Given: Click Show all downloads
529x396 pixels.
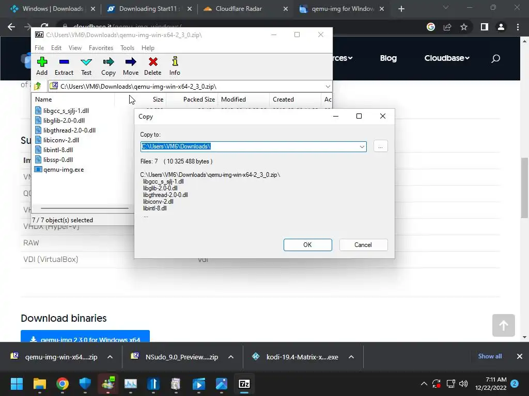Looking at the screenshot, I should [490, 356].
